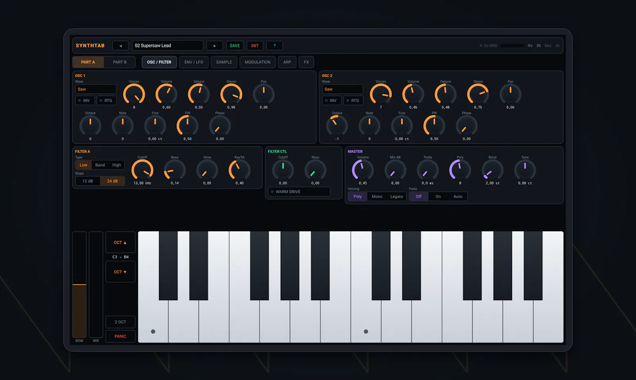Click the MOD wheel slider

96,285
